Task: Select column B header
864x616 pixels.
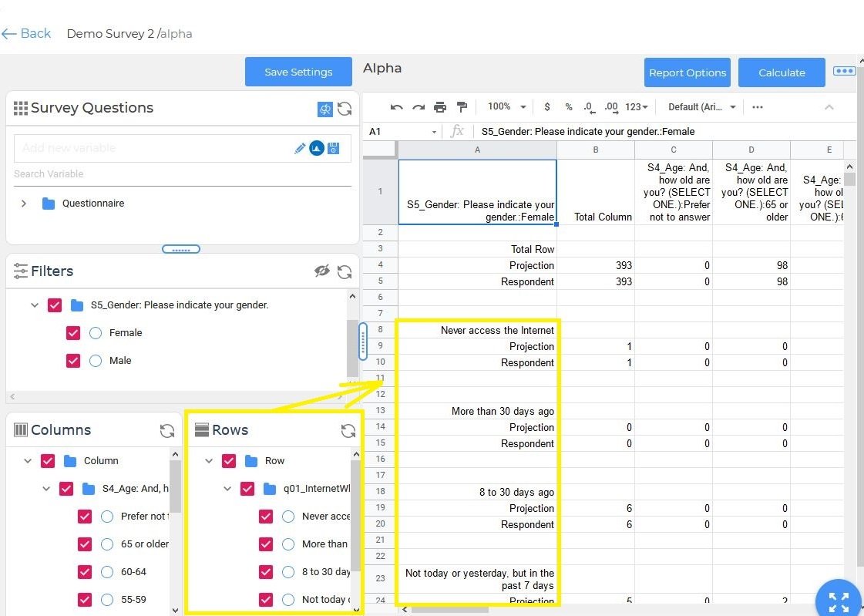Action: tap(596, 150)
